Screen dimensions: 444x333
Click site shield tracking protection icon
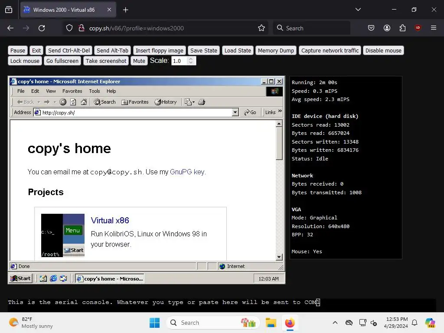coord(69,28)
